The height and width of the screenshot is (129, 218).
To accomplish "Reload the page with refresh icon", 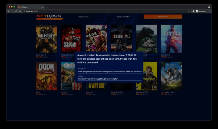I will 16,11.
